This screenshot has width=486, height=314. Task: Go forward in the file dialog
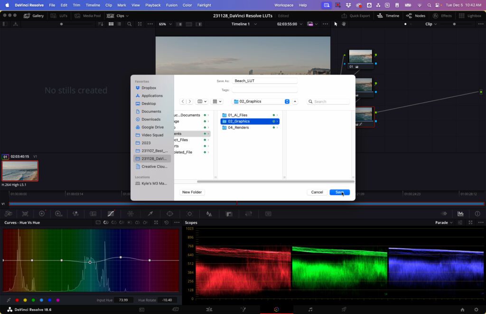[x=190, y=102]
